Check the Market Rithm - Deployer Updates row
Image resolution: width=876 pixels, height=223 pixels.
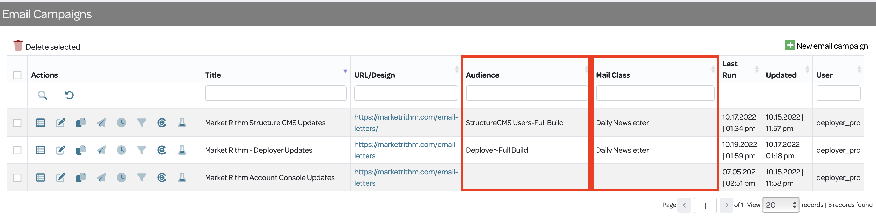pyautogui.click(x=17, y=150)
